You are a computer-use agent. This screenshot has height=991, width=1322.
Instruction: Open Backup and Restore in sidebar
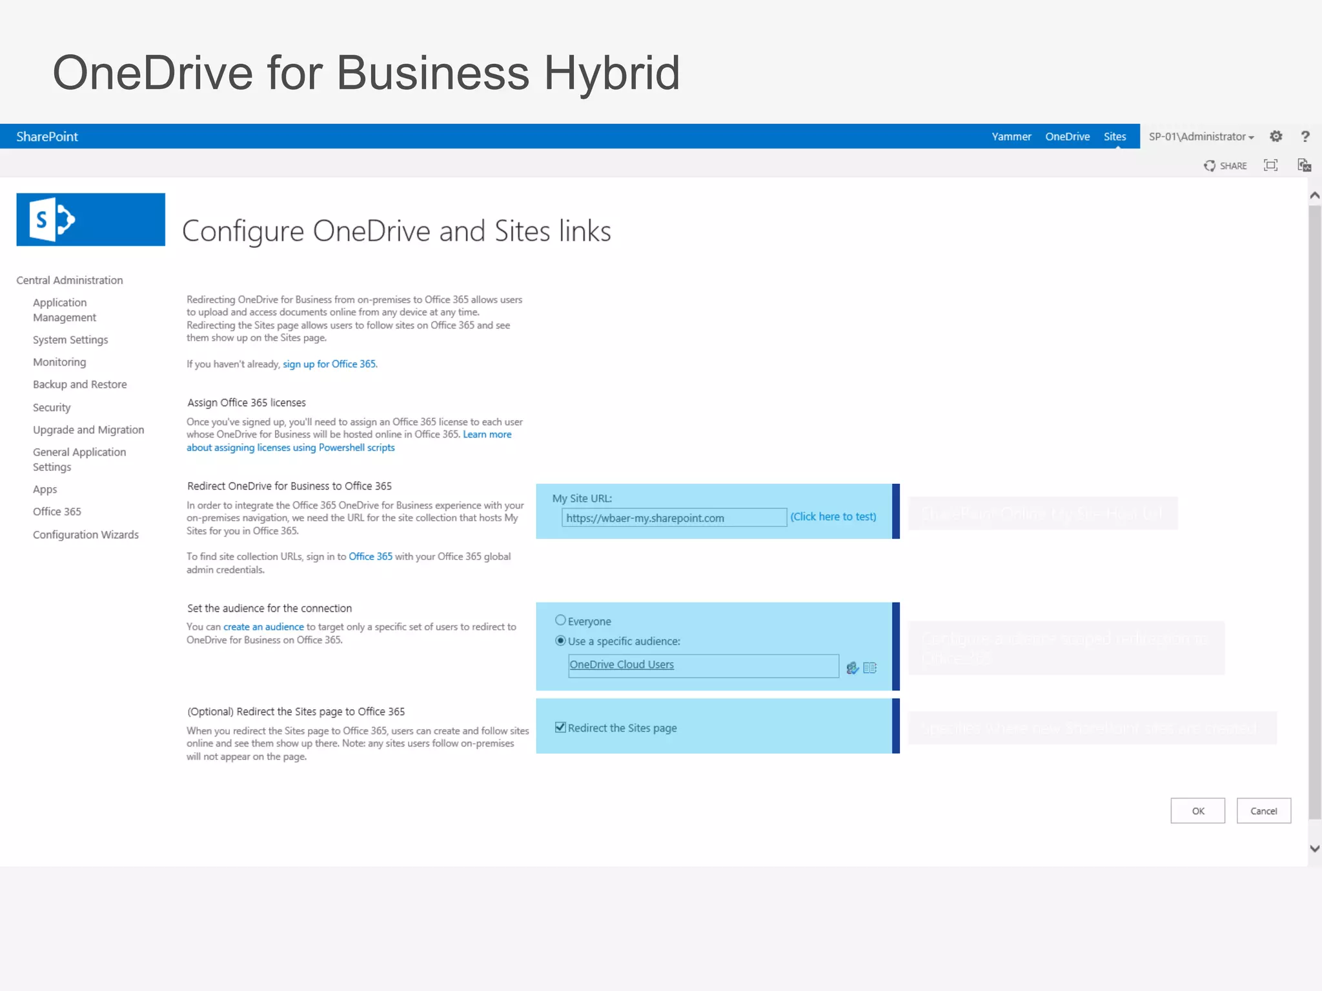[x=80, y=385]
